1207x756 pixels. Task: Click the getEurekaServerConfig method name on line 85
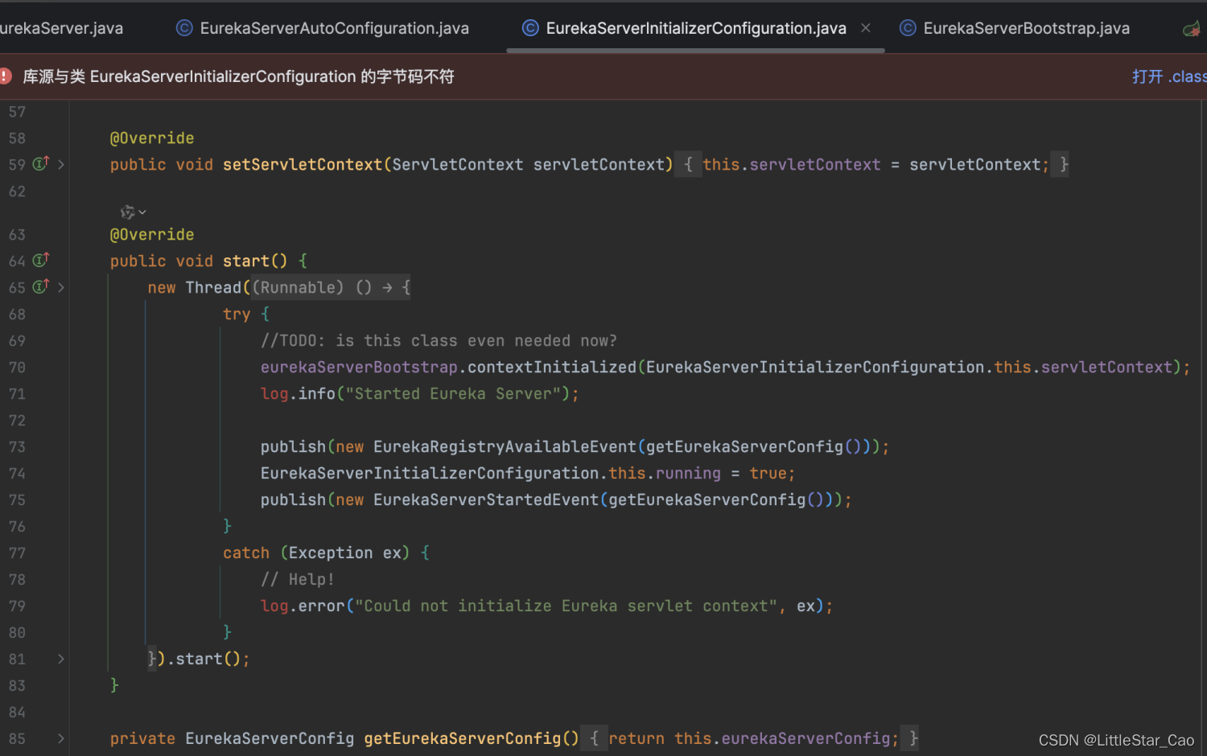[x=463, y=739]
